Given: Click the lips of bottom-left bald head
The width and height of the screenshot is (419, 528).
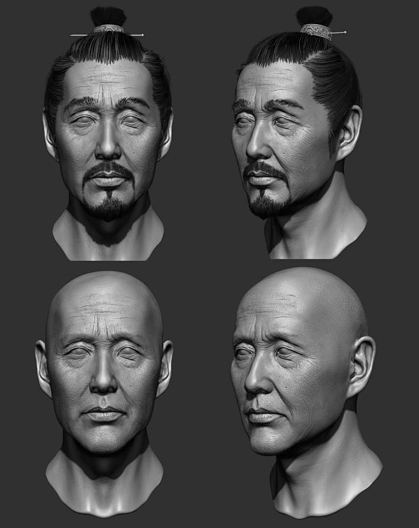Looking at the screenshot, I should [x=104, y=413].
